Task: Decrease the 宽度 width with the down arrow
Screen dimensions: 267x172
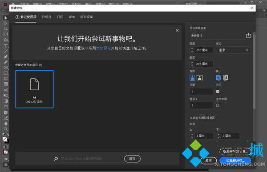Action: 192,52
